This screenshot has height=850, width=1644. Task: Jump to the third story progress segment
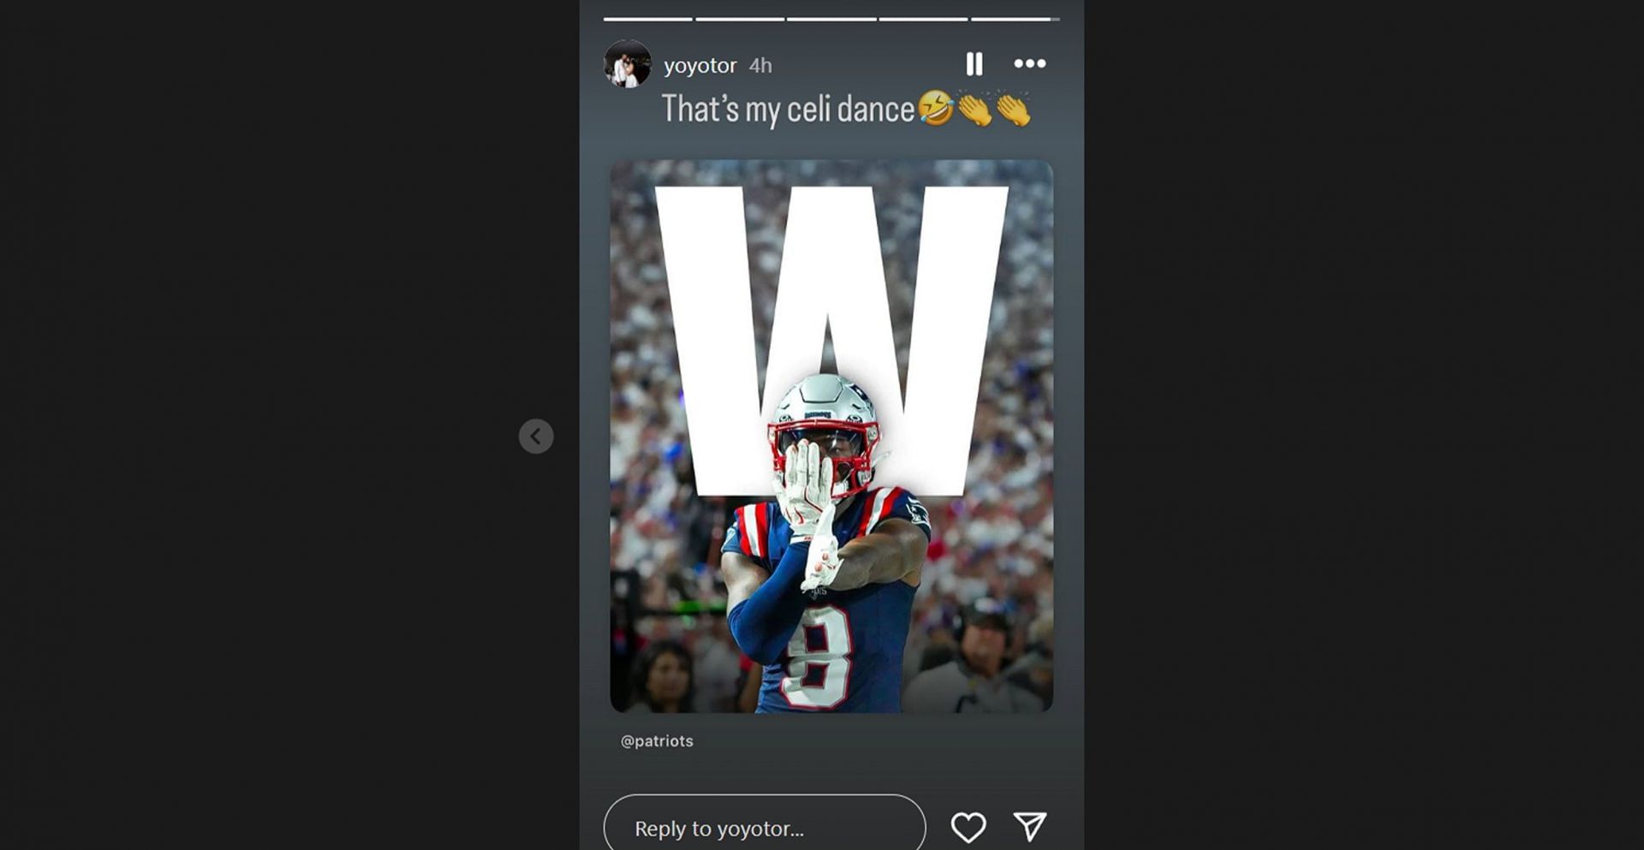831,19
